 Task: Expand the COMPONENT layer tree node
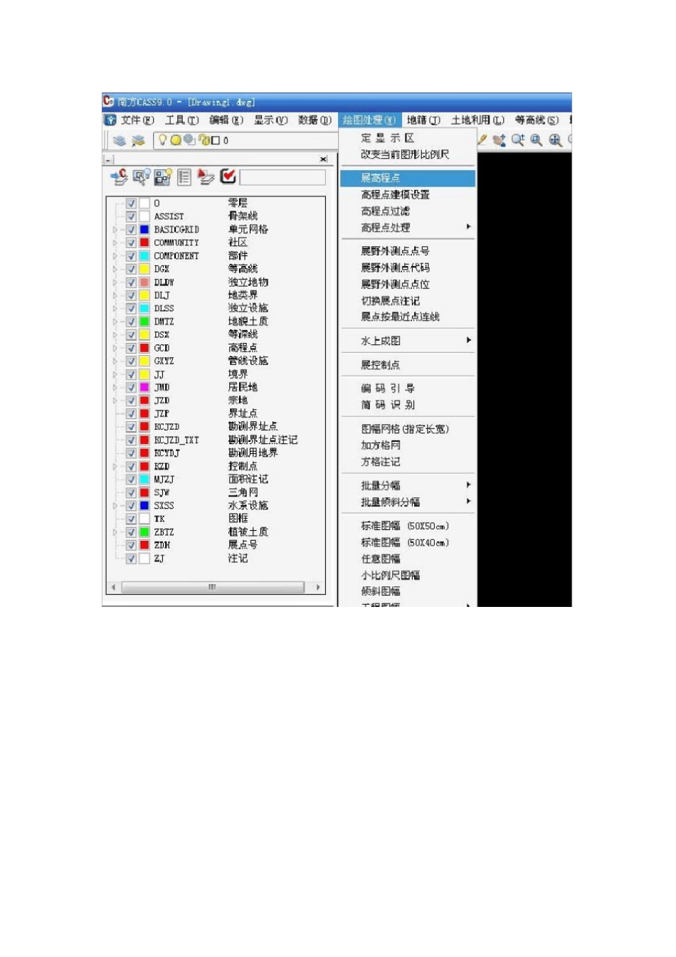(x=115, y=256)
